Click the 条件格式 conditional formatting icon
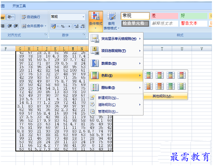Image resolution: width=213 pixels, height=168 pixels. pos(95,16)
